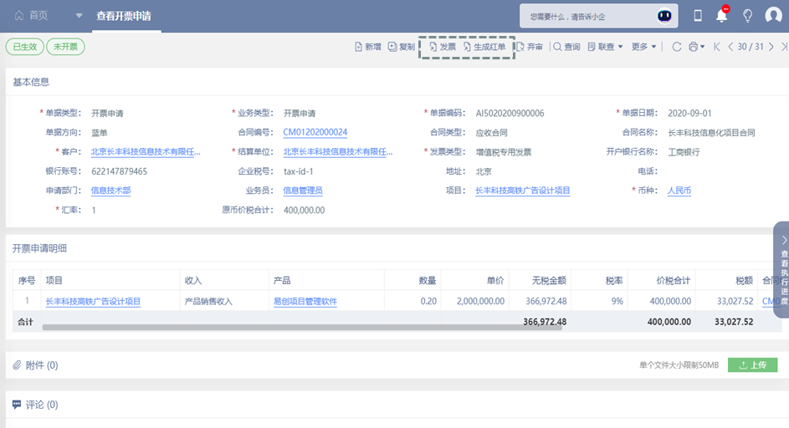Click the assistant search input box
The image size is (789, 428).
(x=586, y=16)
